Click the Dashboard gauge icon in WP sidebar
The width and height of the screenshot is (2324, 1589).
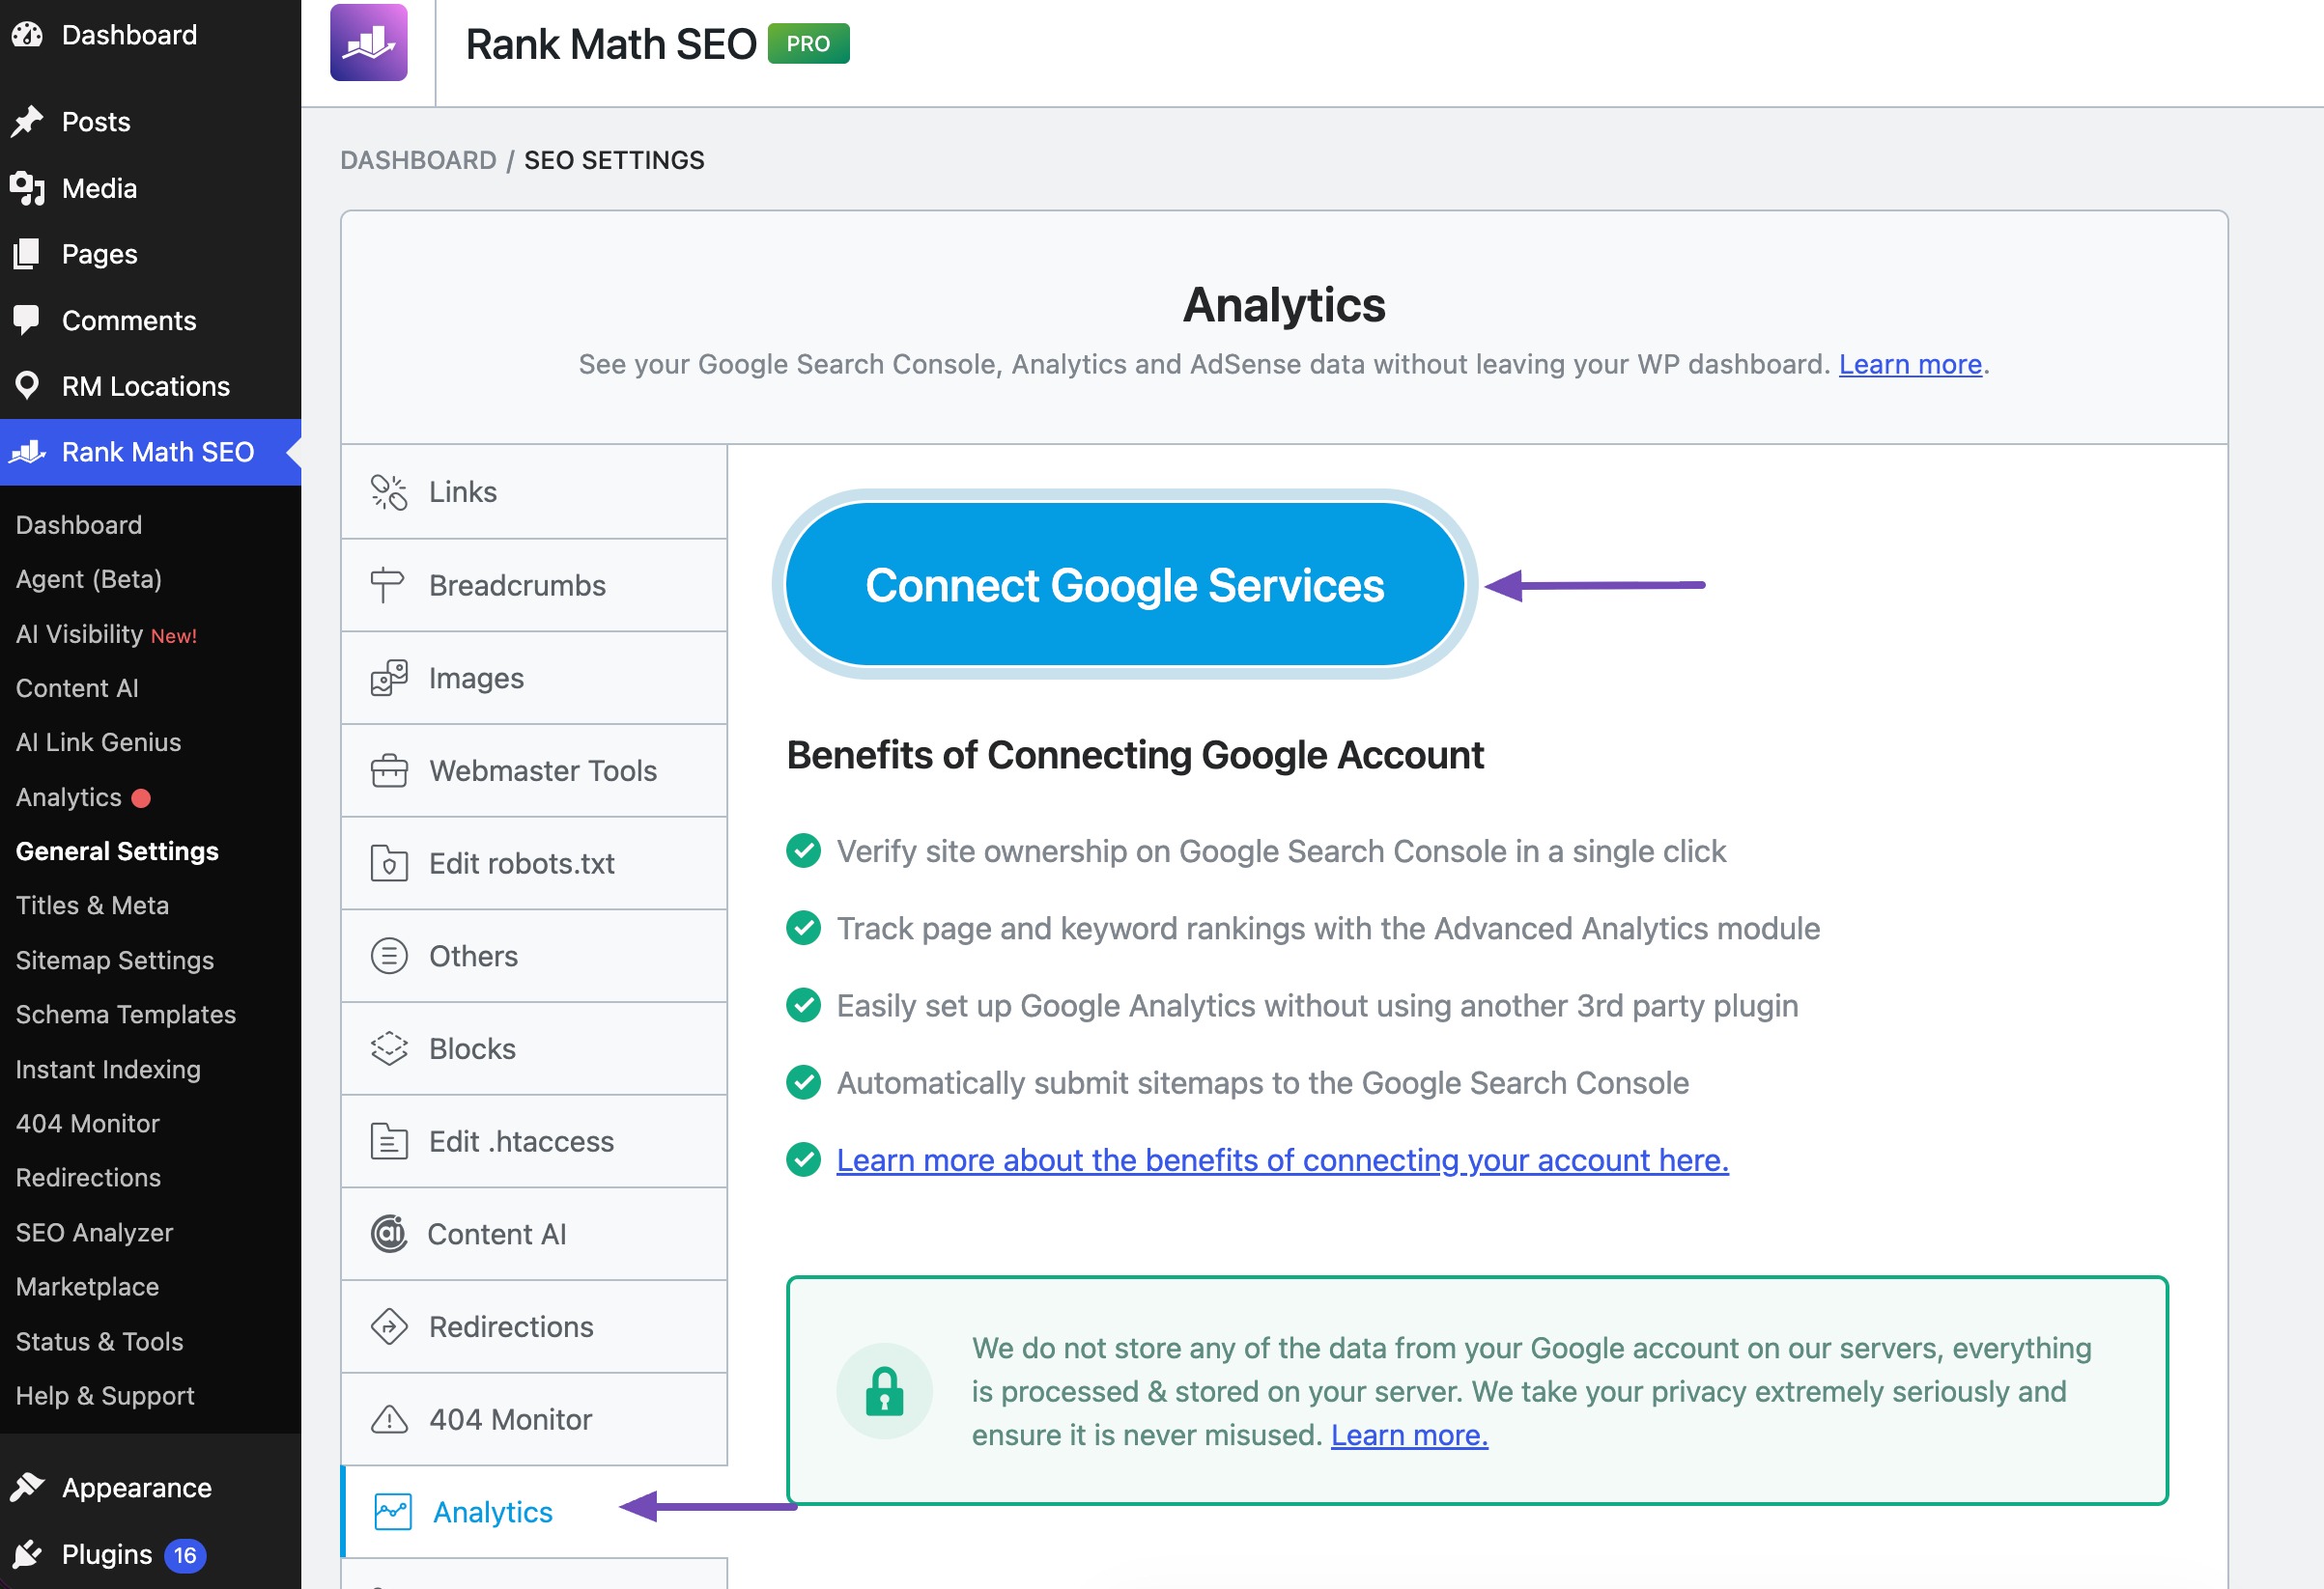pos(27,35)
